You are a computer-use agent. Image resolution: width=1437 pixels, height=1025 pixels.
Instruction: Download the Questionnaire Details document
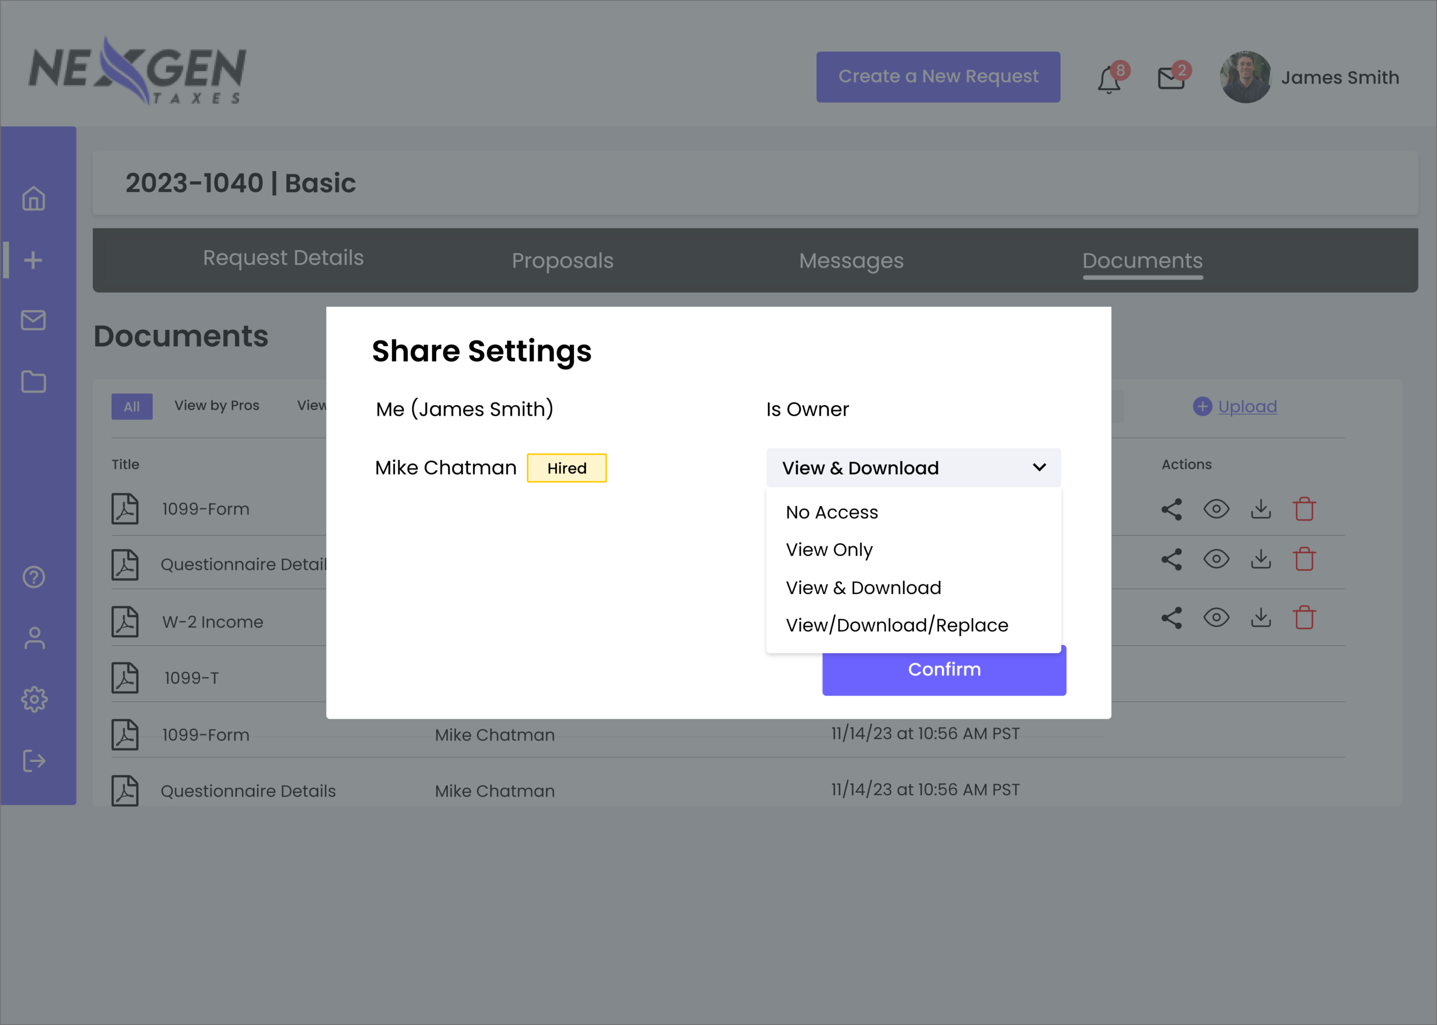coord(1261,559)
